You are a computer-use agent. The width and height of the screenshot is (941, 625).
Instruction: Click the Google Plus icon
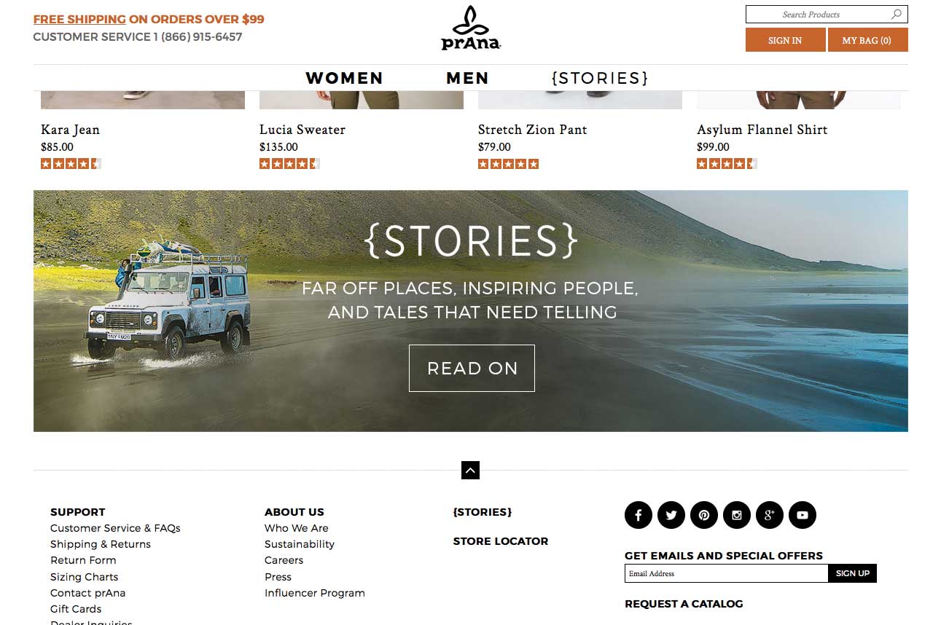tap(769, 515)
